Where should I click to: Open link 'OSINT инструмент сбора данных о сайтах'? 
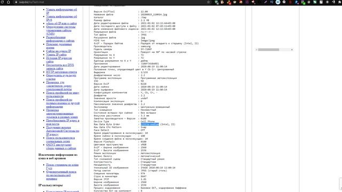(x=61, y=147)
